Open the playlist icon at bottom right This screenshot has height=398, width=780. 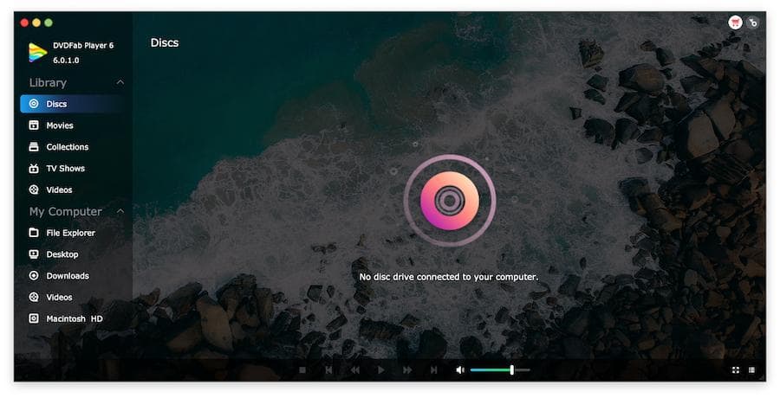tap(751, 369)
